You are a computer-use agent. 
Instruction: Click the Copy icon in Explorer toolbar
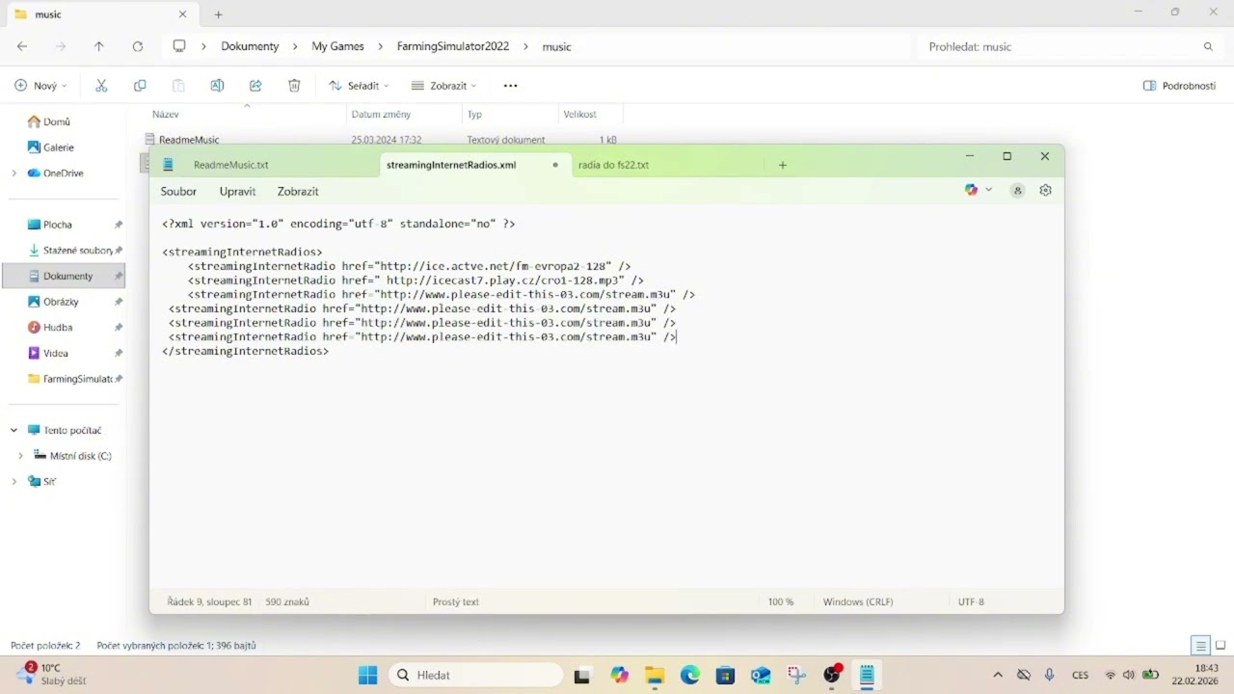pos(140,86)
